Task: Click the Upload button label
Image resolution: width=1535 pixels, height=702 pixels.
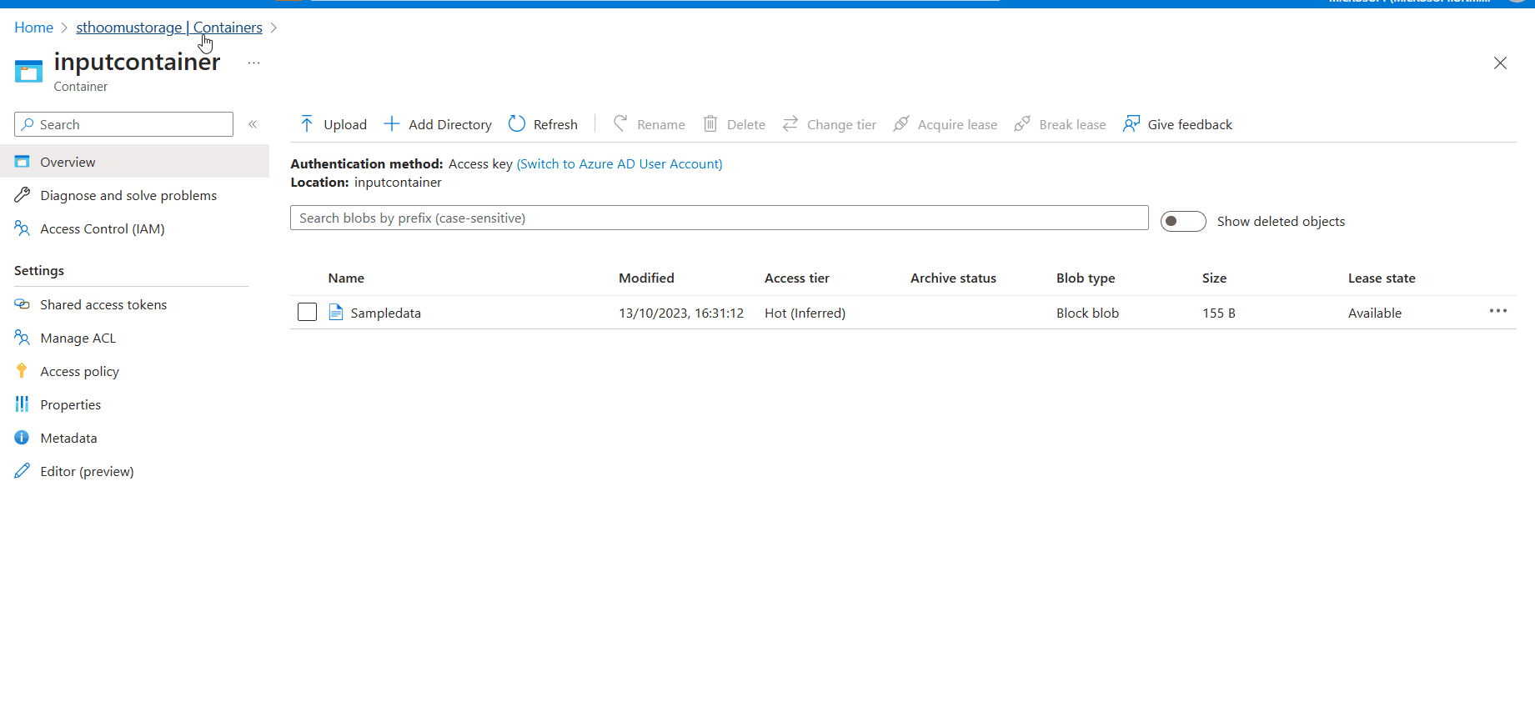Action: [345, 124]
